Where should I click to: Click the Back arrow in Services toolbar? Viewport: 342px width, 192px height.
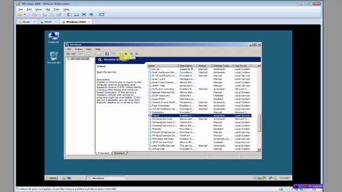pos(68,54)
